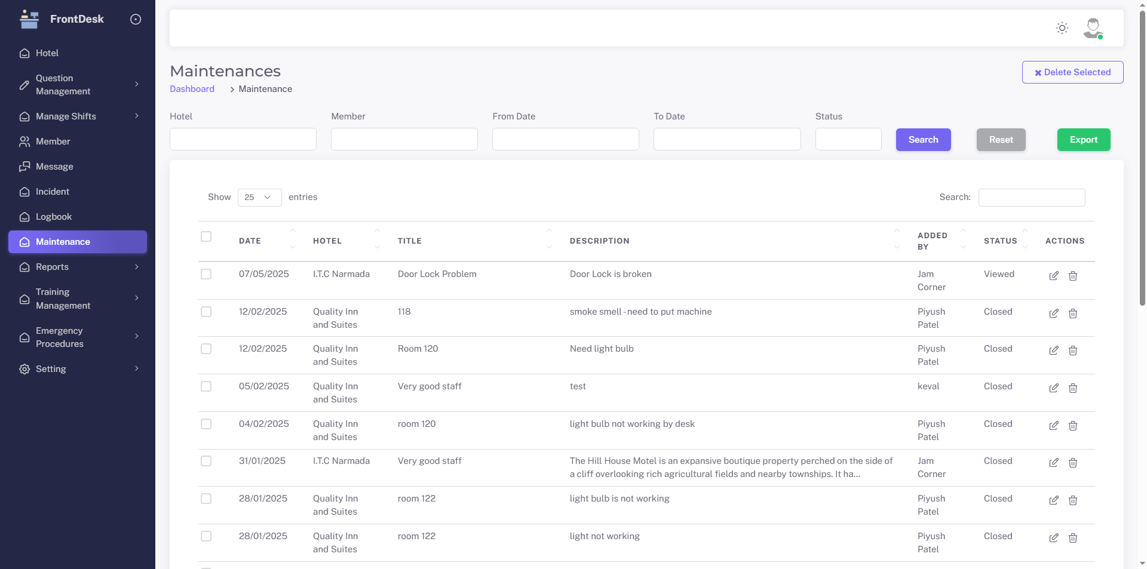The height and width of the screenshot is (569, 1147).
Task: Toggle the light/dark theme sun icon
Action: tap(1062, 28)
